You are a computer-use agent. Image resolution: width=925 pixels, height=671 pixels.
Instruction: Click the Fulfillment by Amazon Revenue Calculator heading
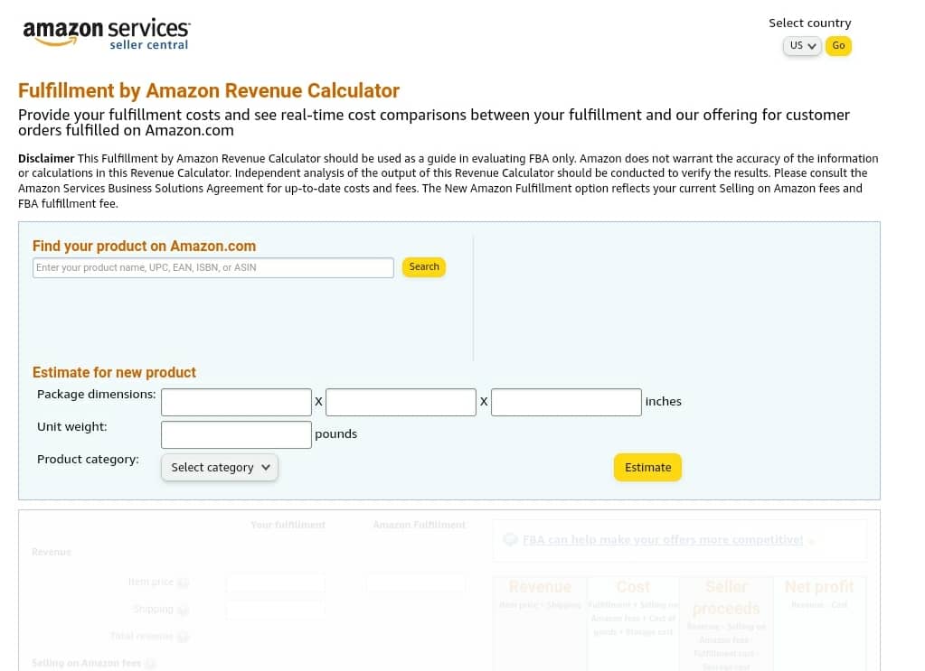[209, 90]
